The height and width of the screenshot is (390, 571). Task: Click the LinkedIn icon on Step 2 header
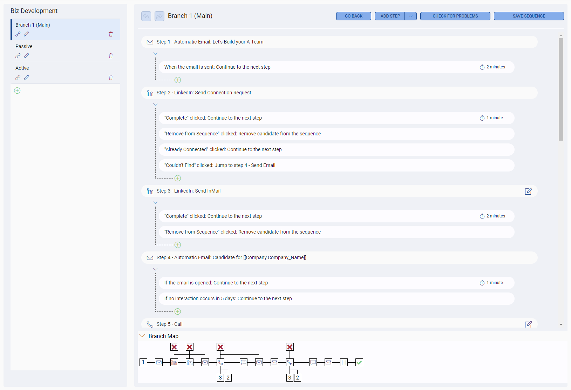[x=150, y=93]
